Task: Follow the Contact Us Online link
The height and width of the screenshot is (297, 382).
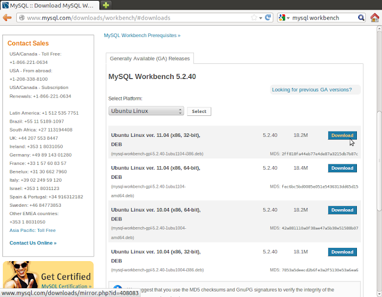Action: pyautogui.click(x=33, y=243)
